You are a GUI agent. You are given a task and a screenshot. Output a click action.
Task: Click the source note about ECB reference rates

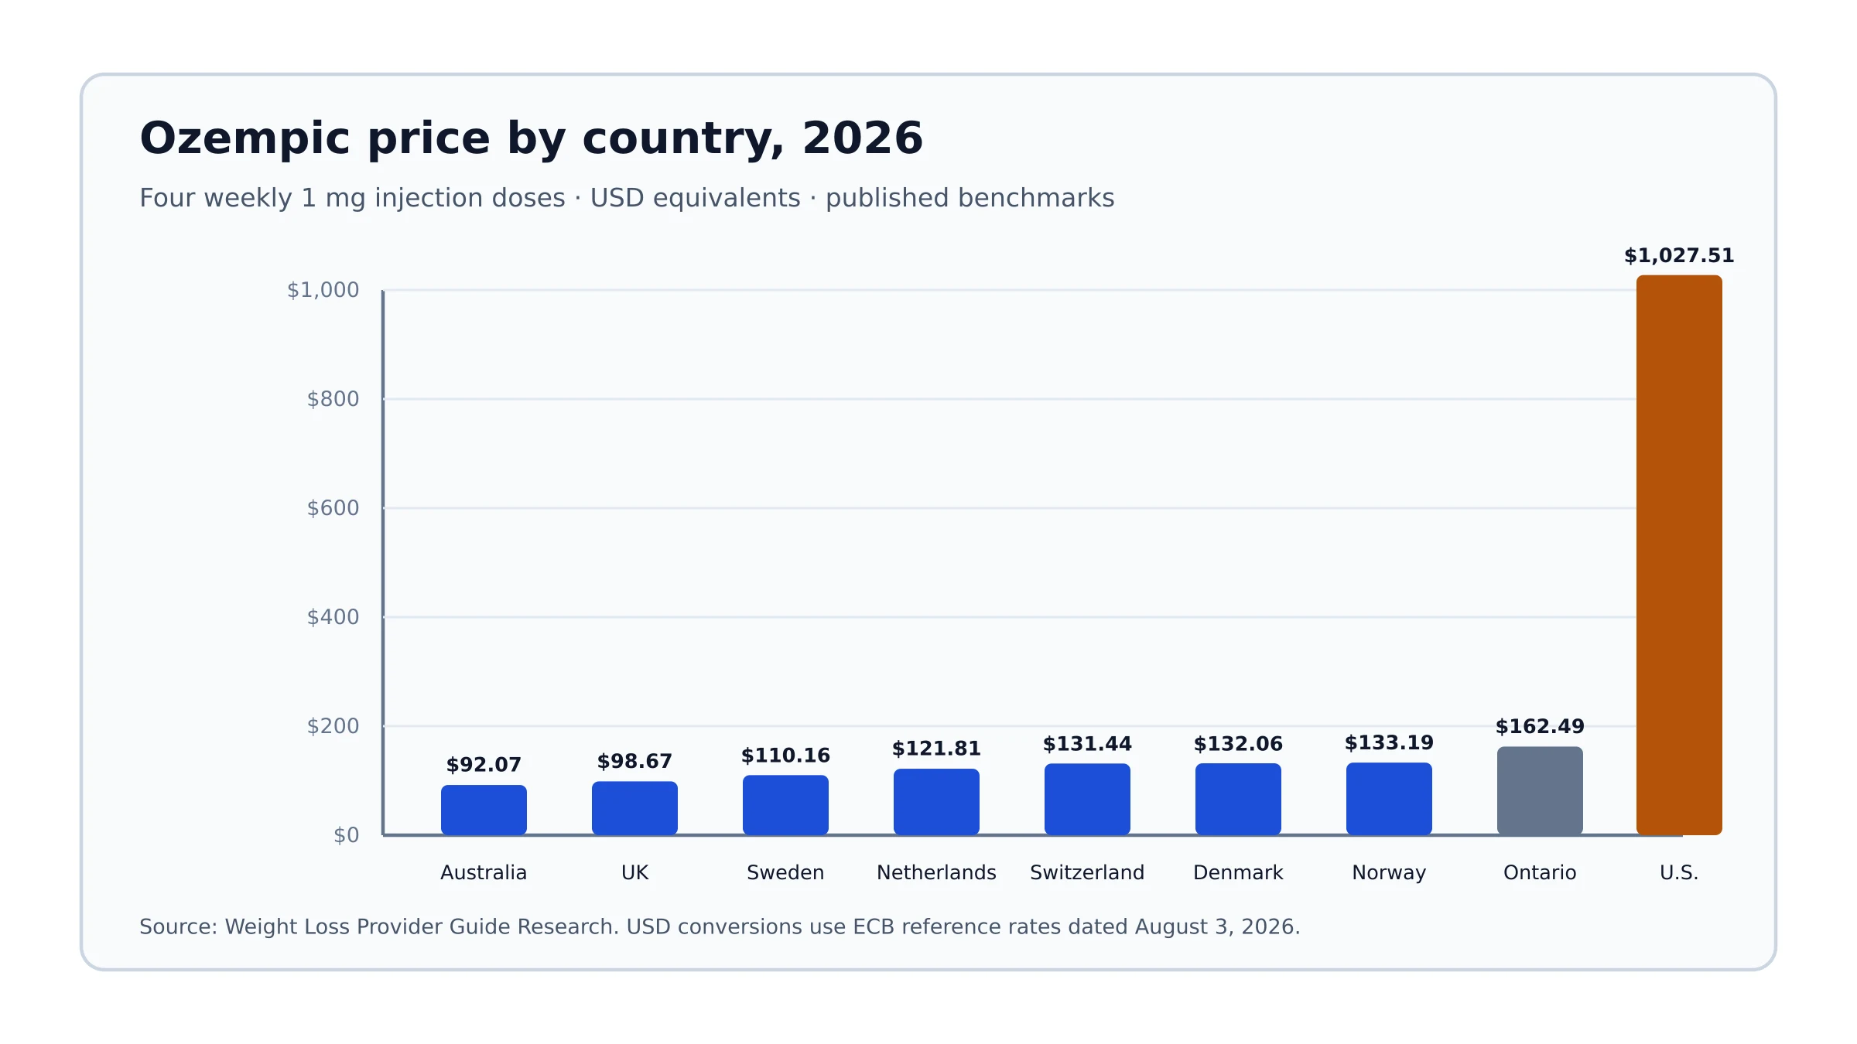point(720,927)
